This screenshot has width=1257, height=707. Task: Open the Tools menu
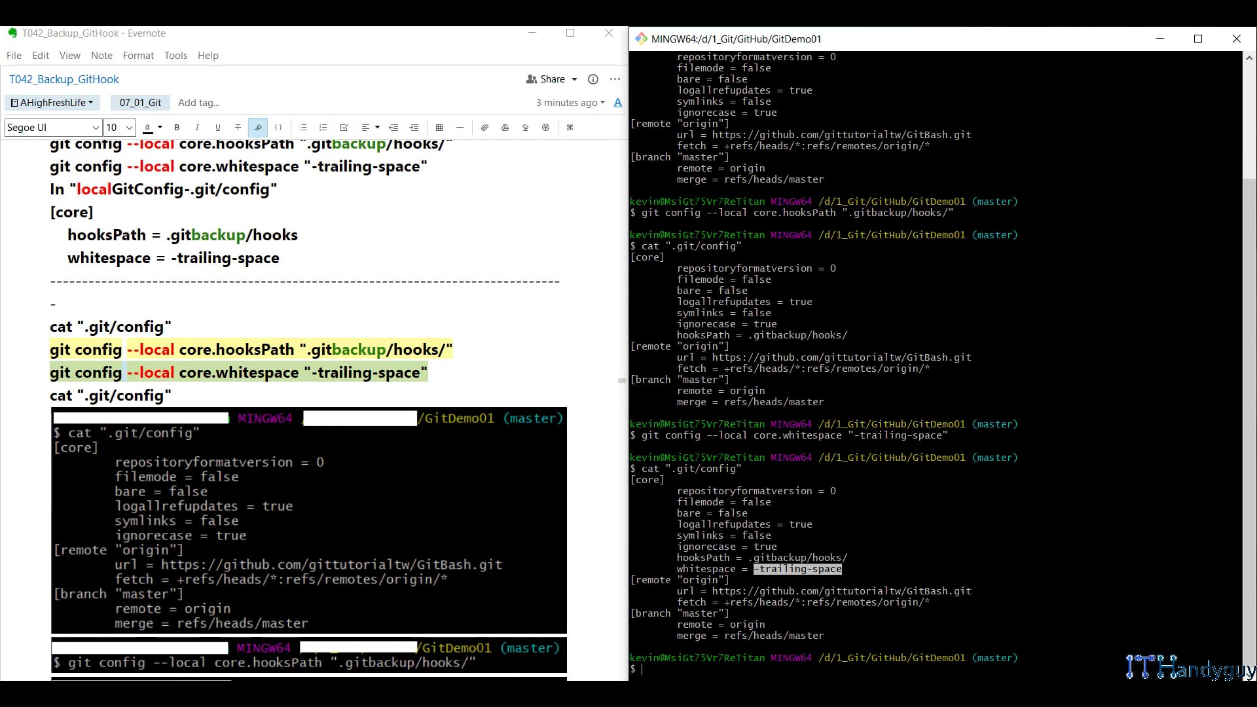[175, 56]
